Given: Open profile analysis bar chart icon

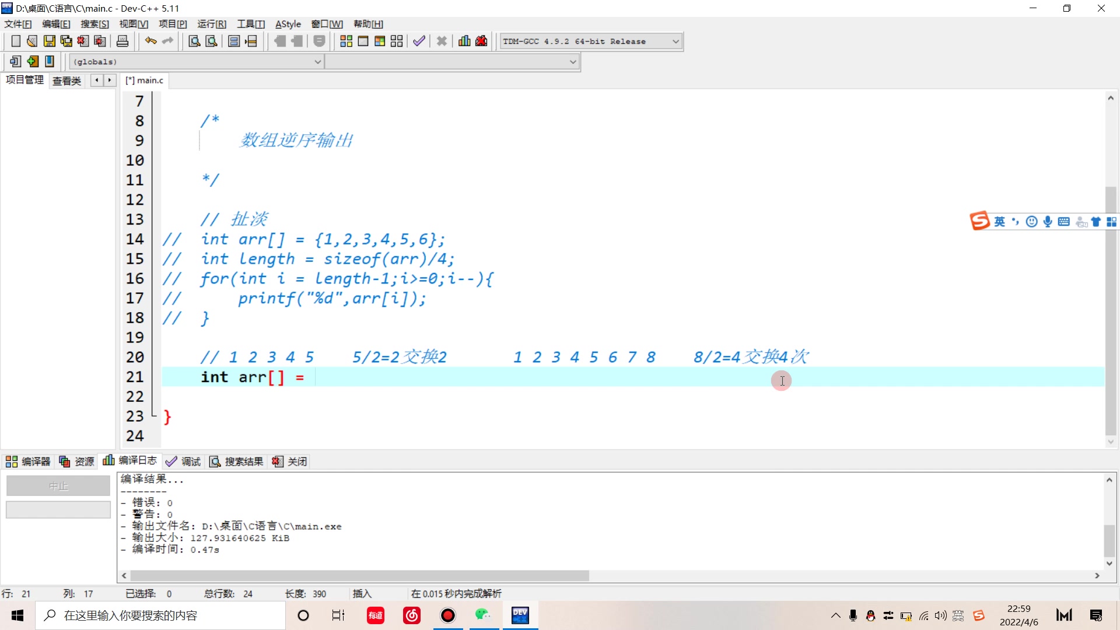Looking at the screenshot, I should tap(464, 41).
